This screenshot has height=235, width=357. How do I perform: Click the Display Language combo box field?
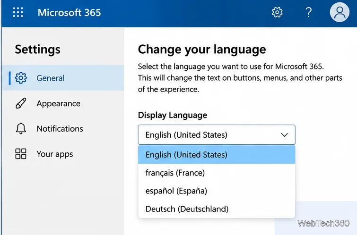tap(217, 134)
